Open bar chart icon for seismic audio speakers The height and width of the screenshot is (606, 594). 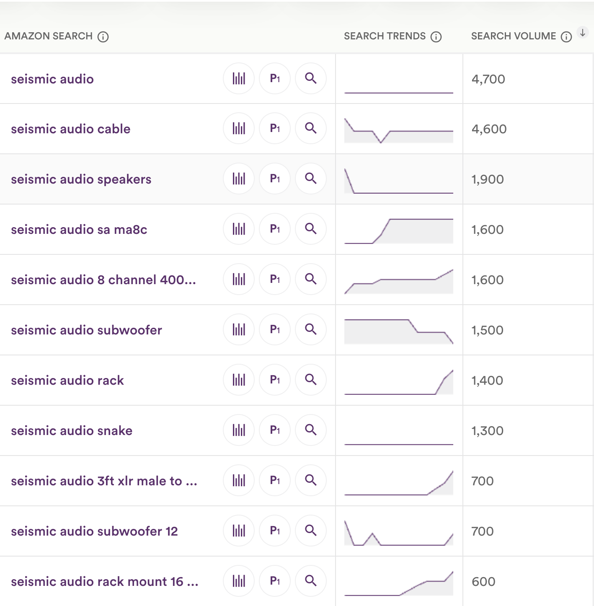[239, 179]
